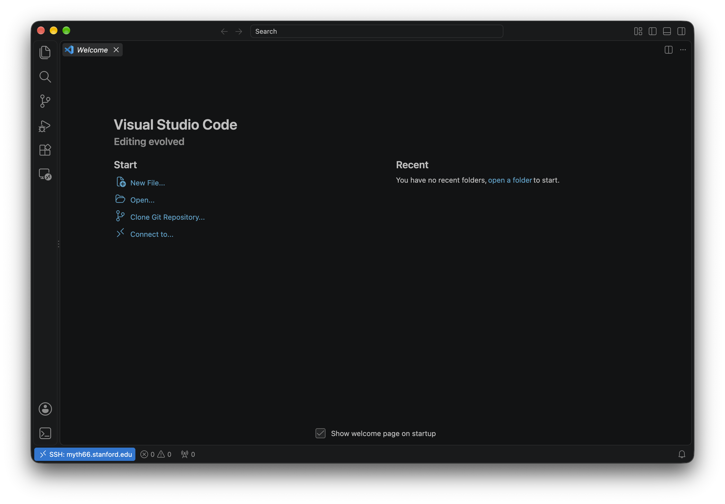Uncheck Show welcome page on startup

click(x=321, y=433)
